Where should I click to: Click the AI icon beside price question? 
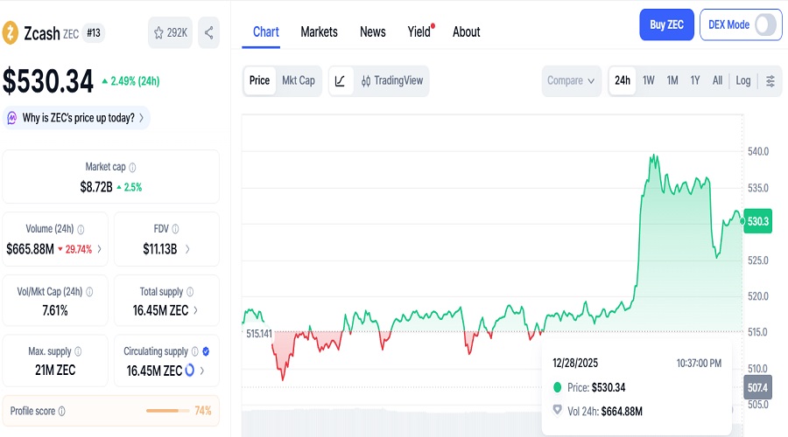point(12,118)
